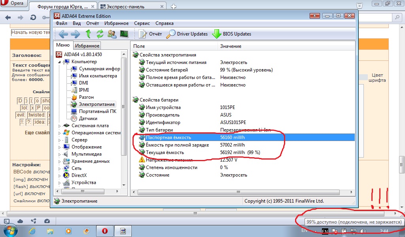Click the Back arrow in AIDA64 toolbar
Viewport: 405px width, 237px height.
(x=63, y=34)
